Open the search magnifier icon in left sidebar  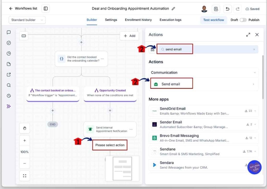point(9,85)
